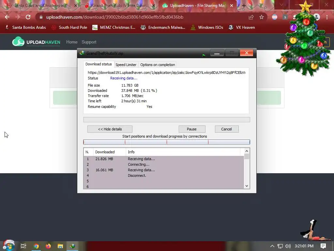This screenshot has width=334, height=251.
Task: Click the browser forward arrow
Action: click(18, 17)
